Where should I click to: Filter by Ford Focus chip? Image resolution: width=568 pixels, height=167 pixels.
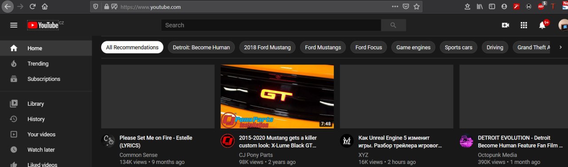[369, 48]
